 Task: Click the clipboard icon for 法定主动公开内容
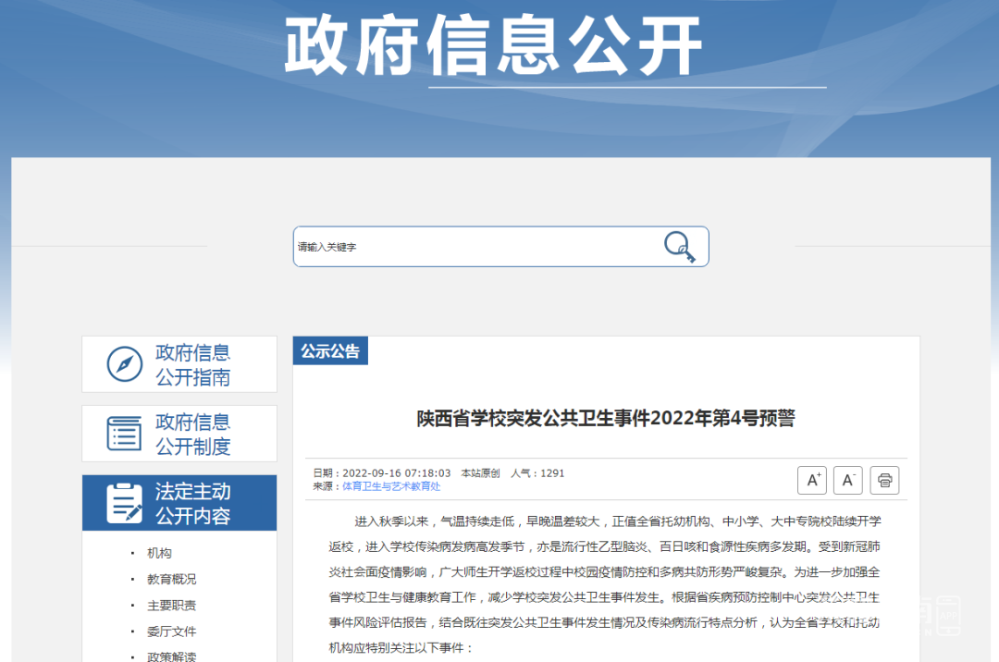[x=125, y=503]
